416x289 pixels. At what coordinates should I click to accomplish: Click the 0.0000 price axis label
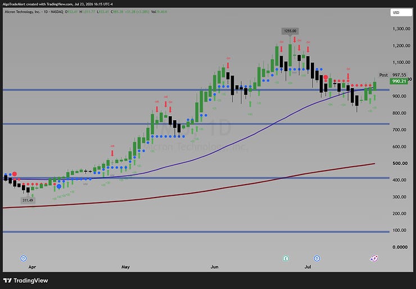point(400,247)
